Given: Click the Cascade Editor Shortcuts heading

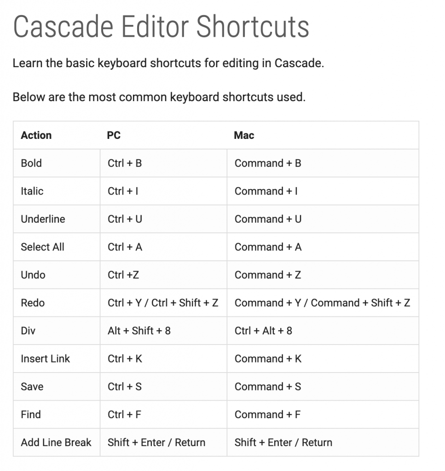Looking at the screenshot, I should pyautogui.click(x=161, y=27).
